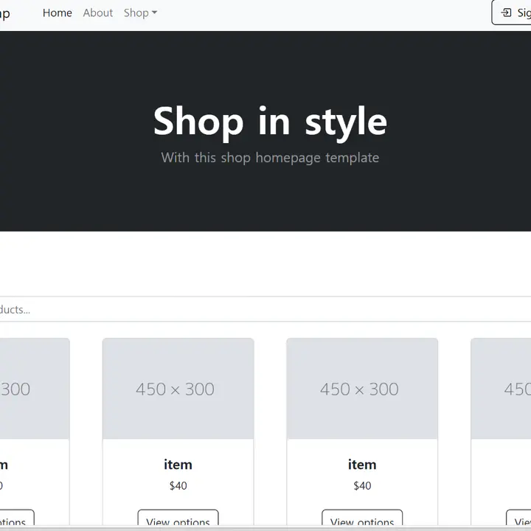531x531 pixels.
Task: Open the Home nav link
Action: coord(58,13)
